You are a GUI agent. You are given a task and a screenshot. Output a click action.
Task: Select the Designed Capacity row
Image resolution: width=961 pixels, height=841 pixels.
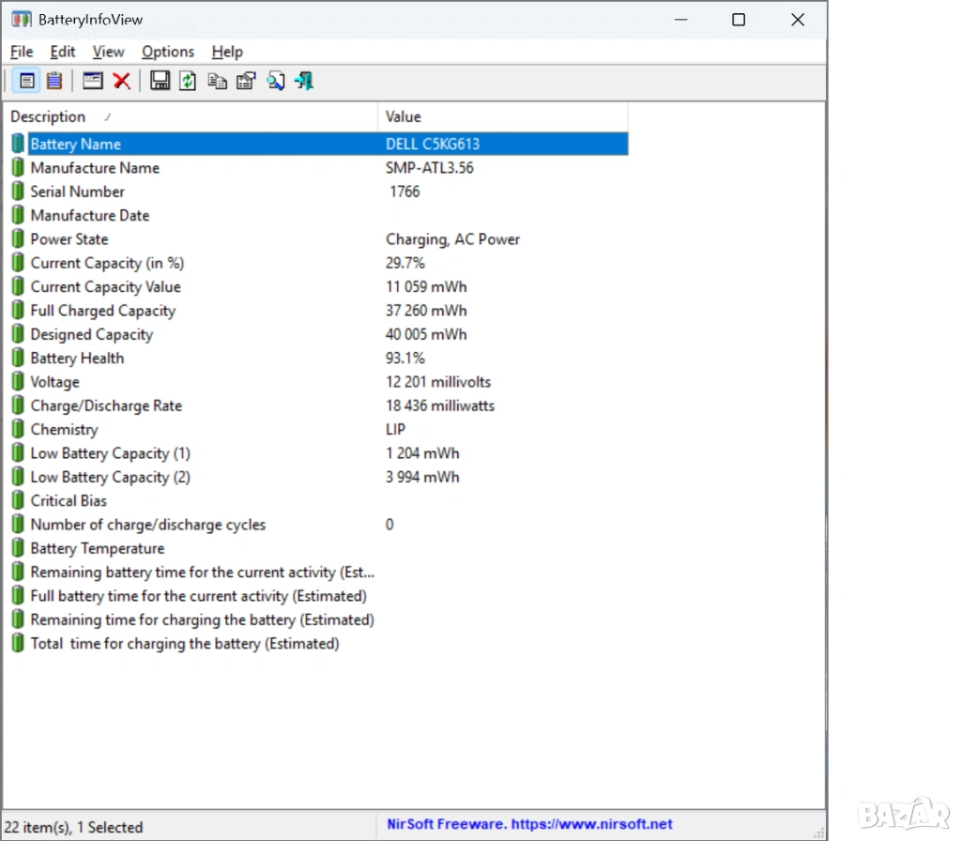click(x=91, y=335)
